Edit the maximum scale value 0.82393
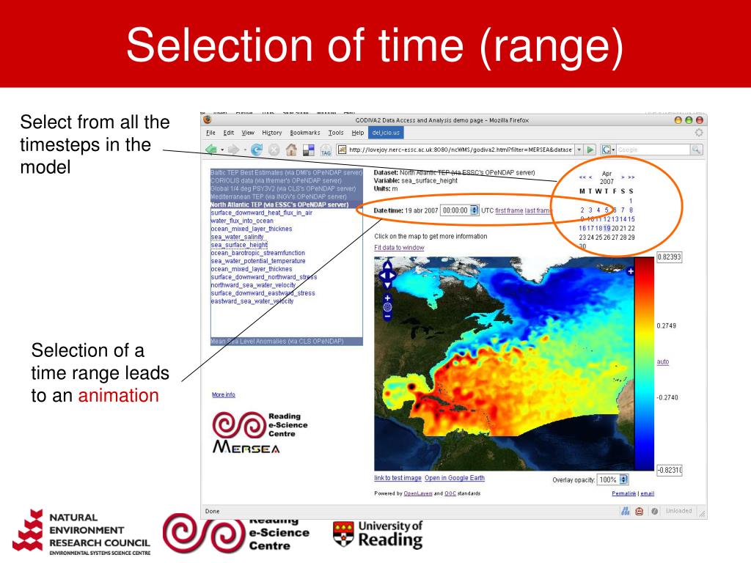Image resolution: width=751 pixels, height=563 pixels. tap(669, 257)
